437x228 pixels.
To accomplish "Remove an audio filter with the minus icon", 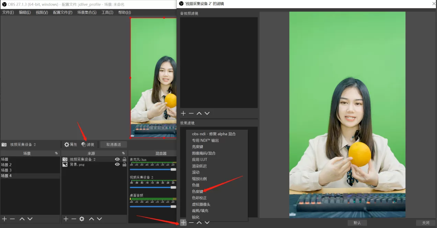I will coord(191,113).
